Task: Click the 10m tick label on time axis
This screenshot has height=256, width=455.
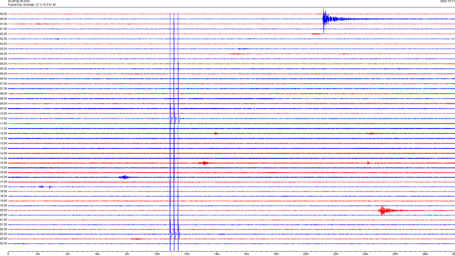Action: tap(157, 254)
